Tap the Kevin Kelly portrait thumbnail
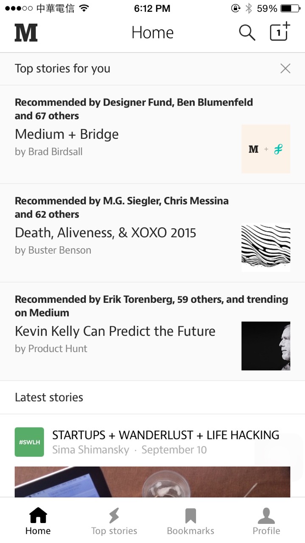 pyautogui.click(x=266, y=346)
